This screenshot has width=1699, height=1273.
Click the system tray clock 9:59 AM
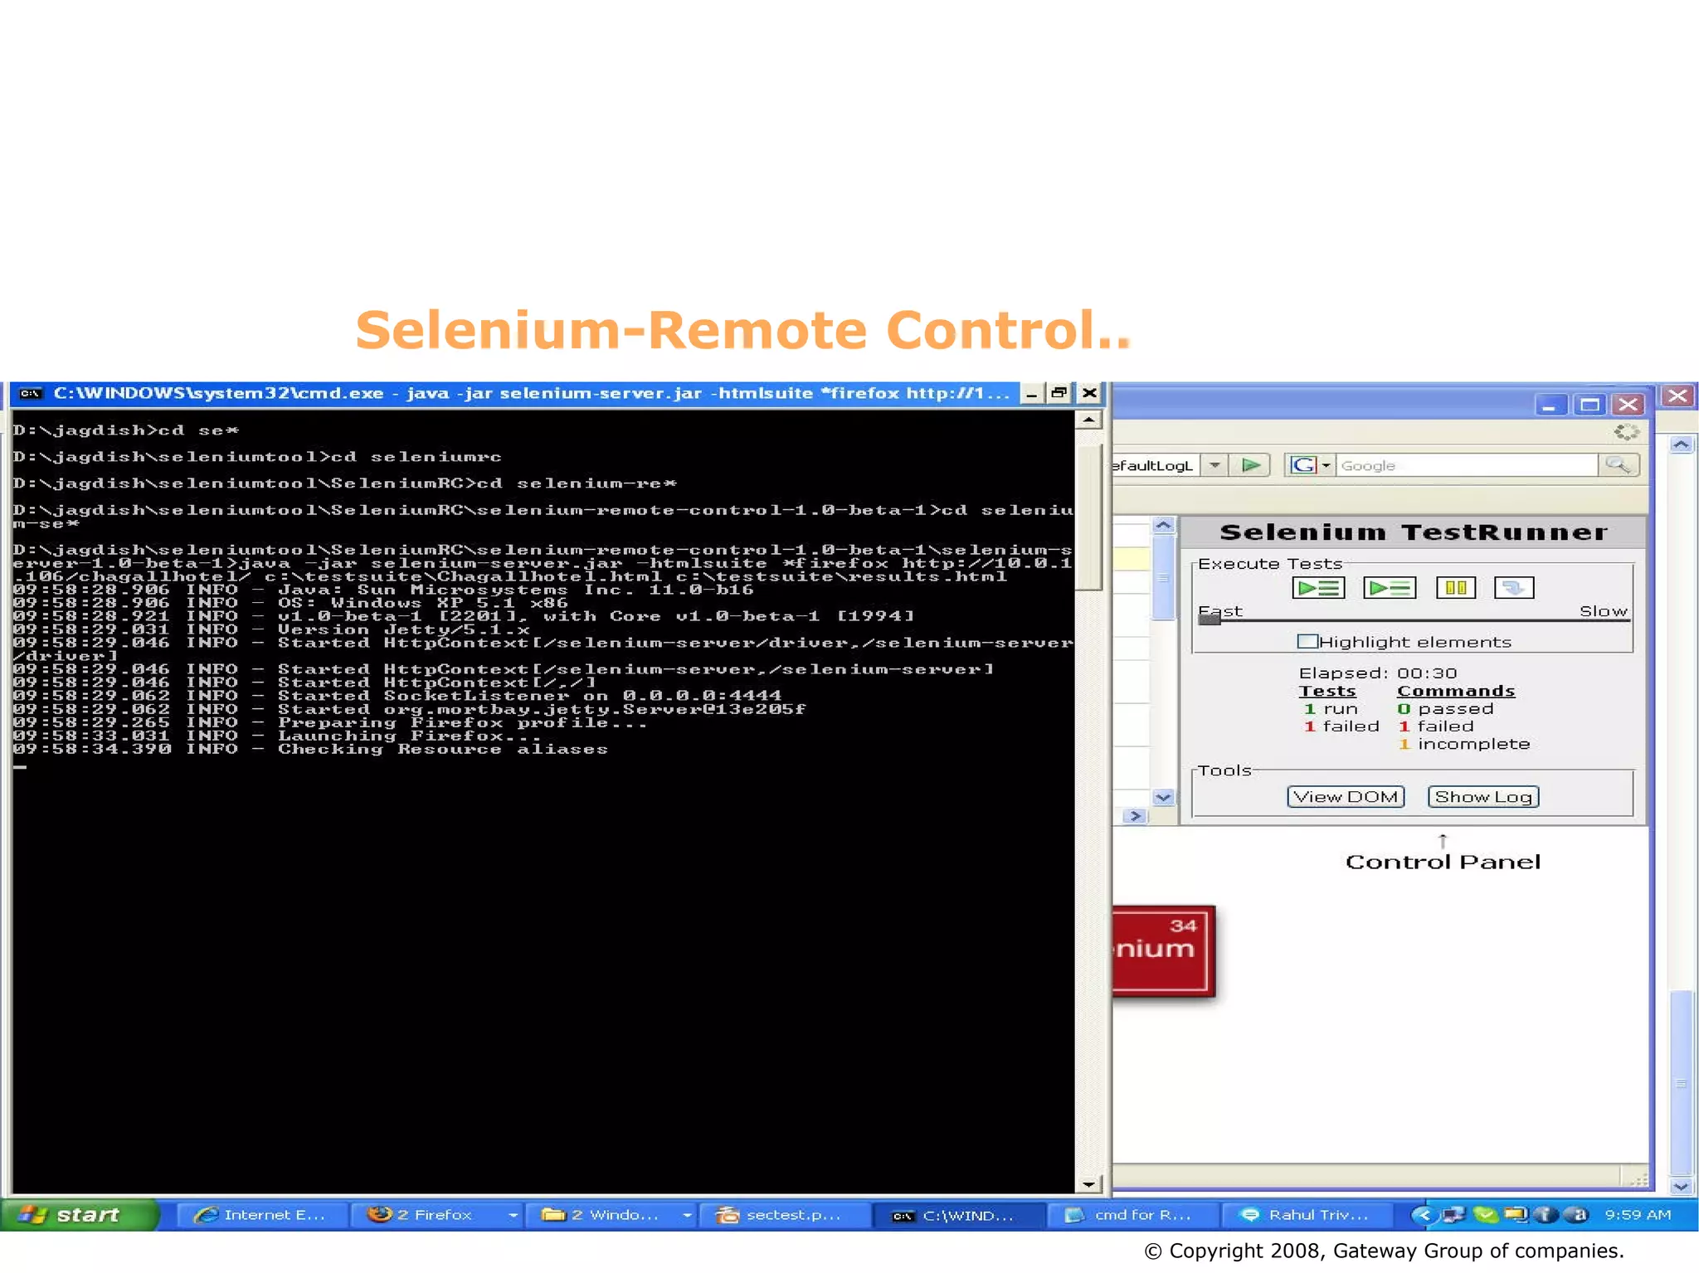(1638, 1215)
